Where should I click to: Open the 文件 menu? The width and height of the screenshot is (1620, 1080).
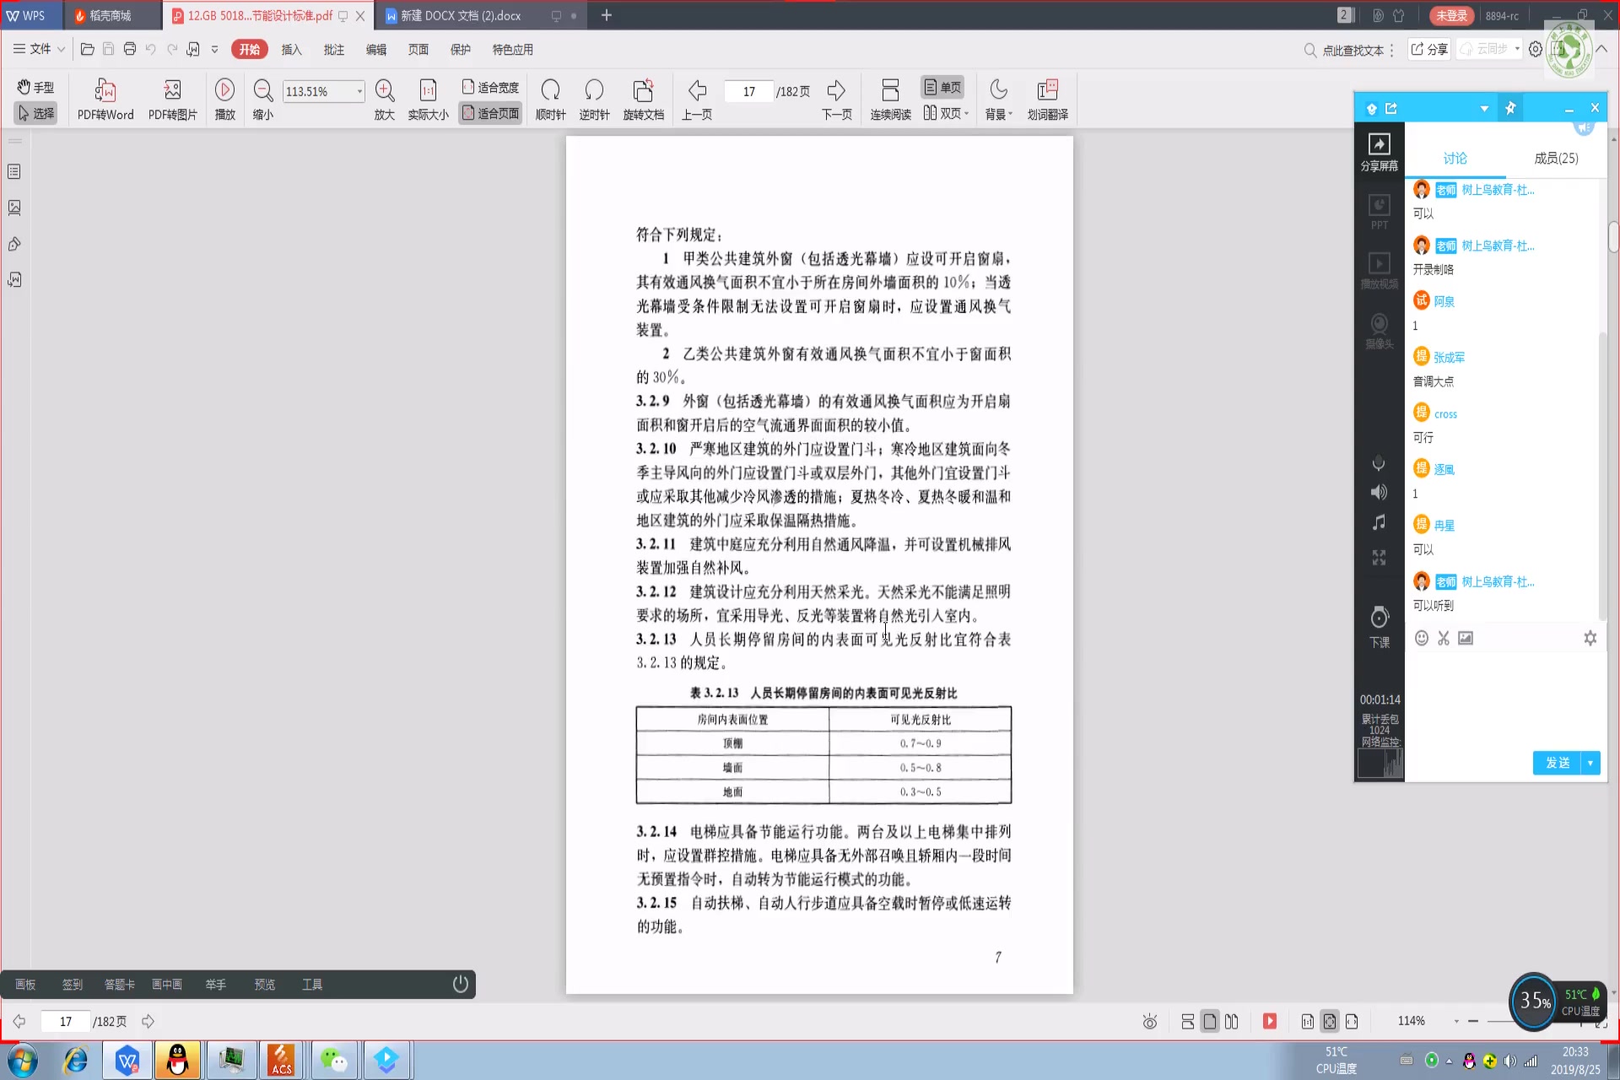click(x=39, y=49)
